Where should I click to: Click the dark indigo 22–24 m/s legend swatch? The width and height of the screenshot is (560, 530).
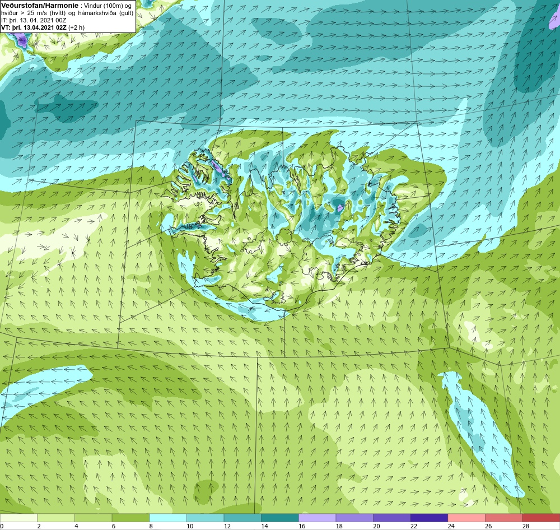tap(430, 518)
